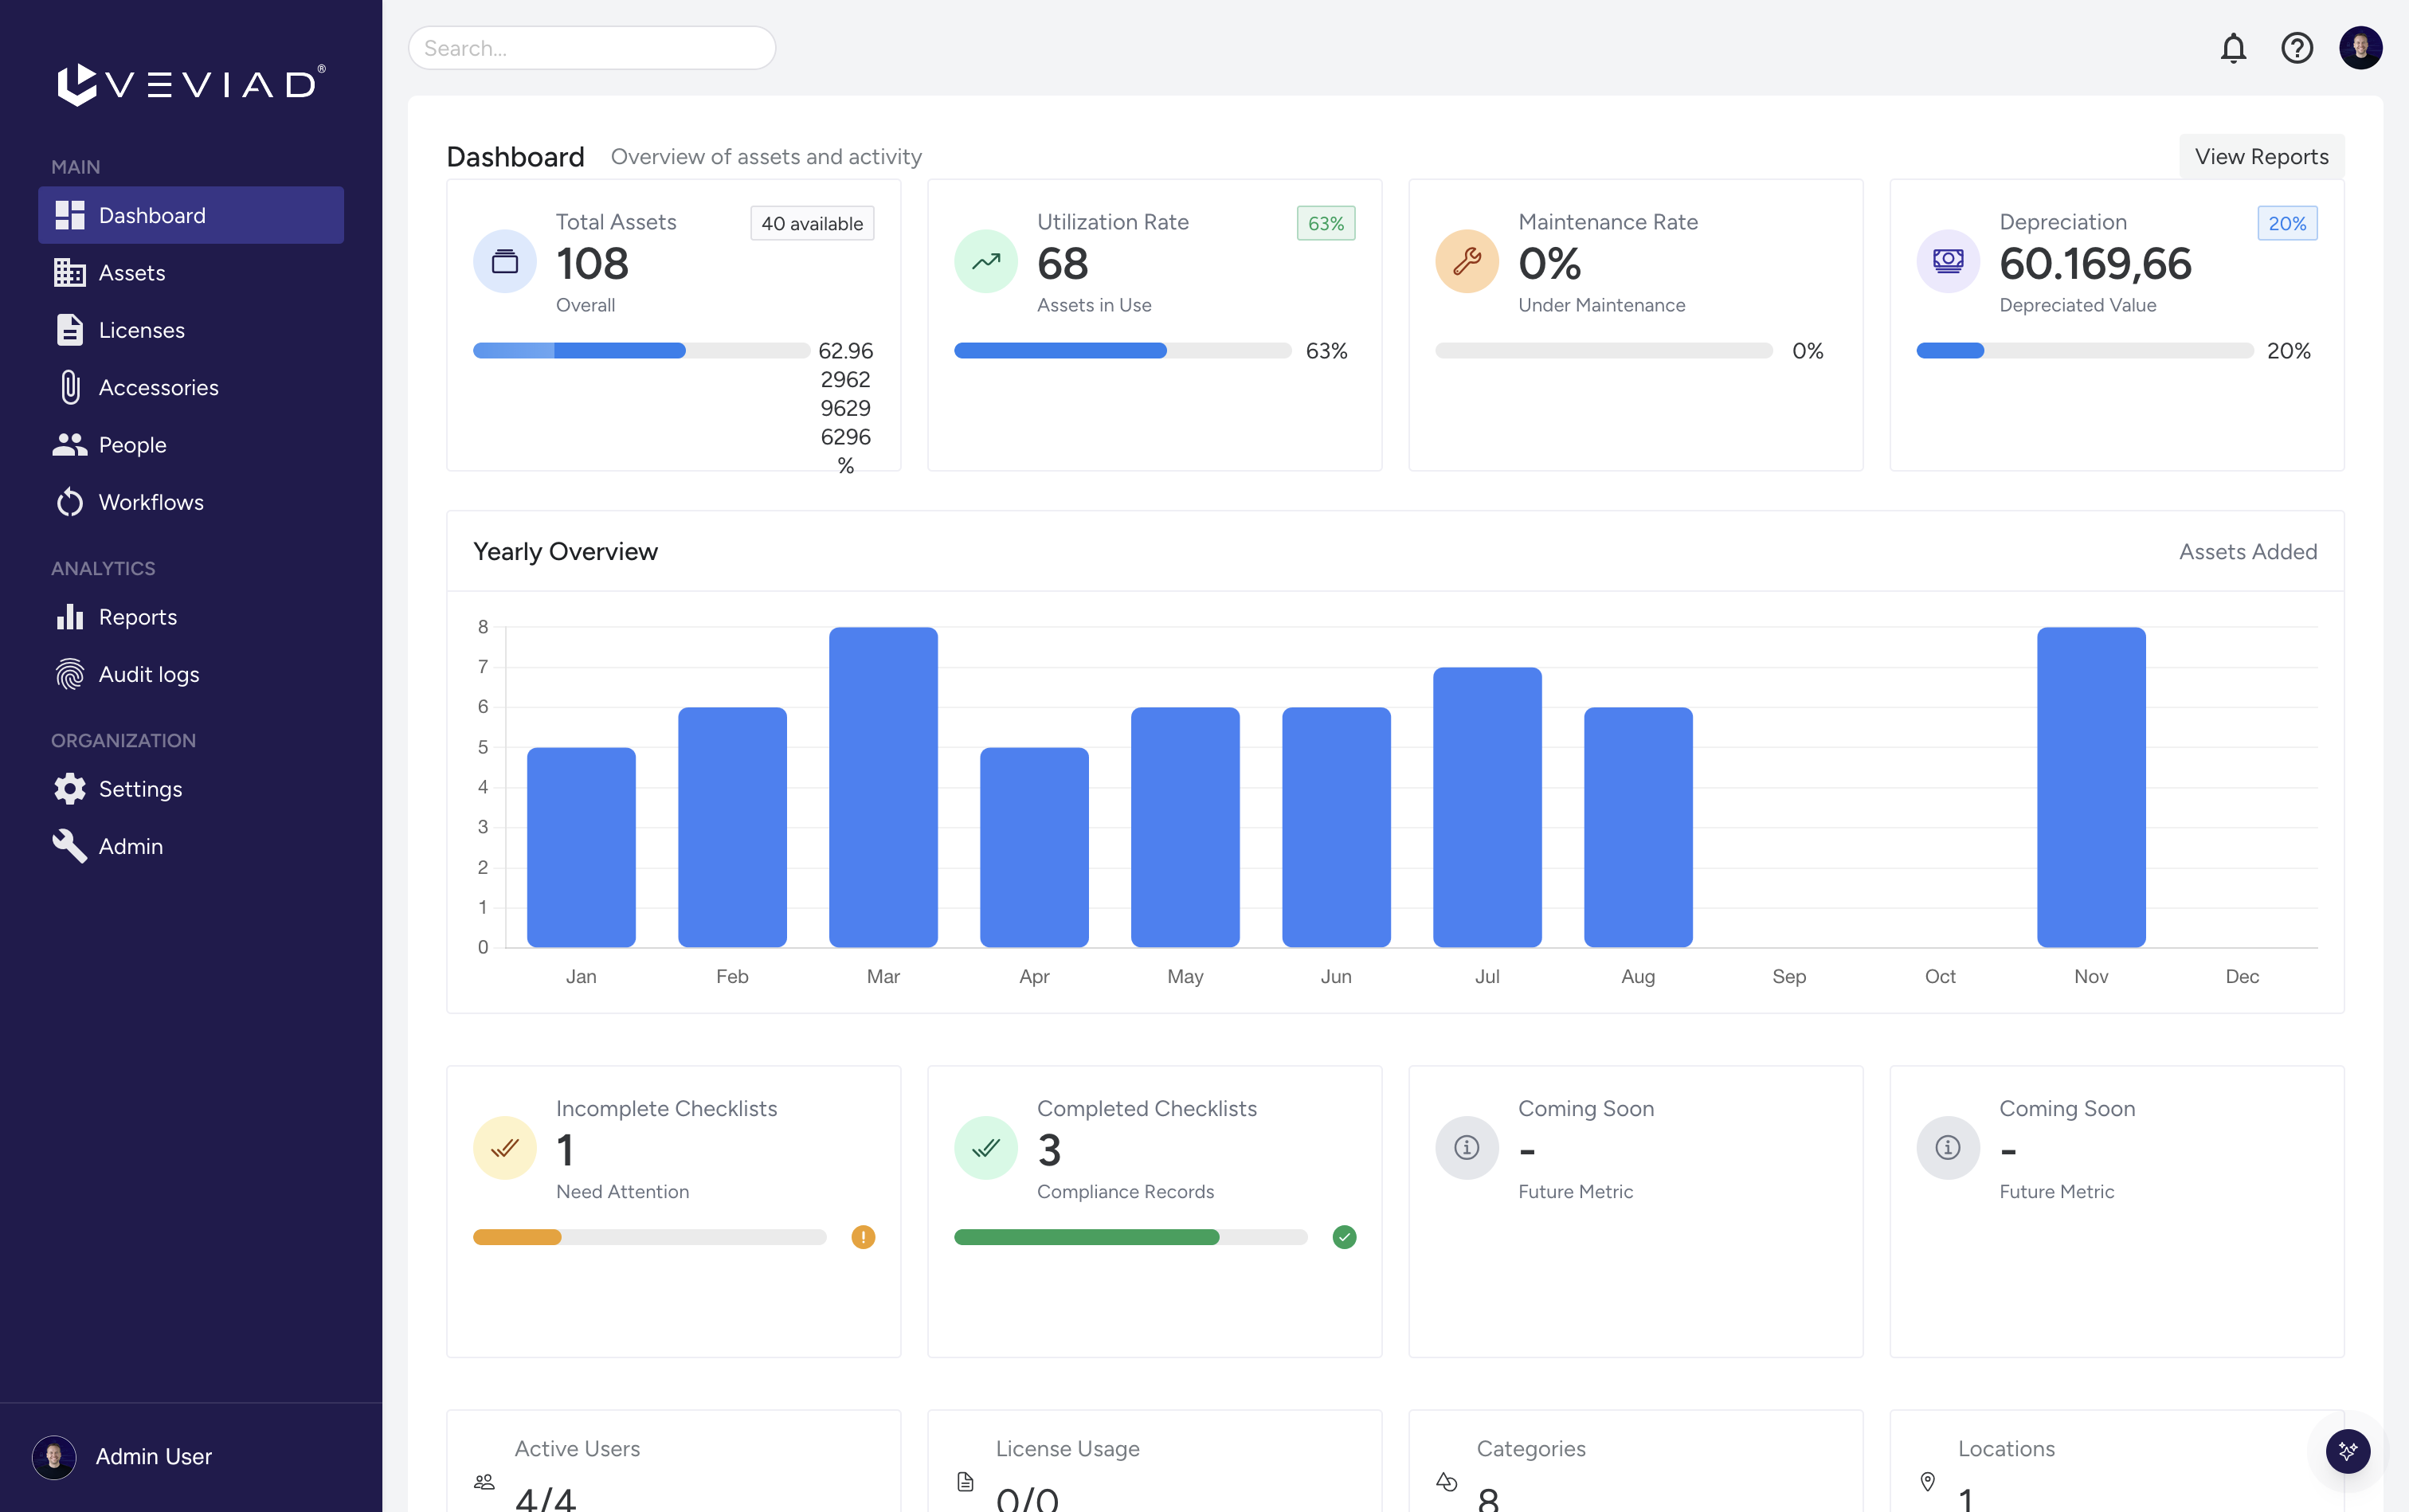Screen dimensions: 2409x1512
Task: Click the March bar in Yearly Overview
Action: [x=883, y=787]
